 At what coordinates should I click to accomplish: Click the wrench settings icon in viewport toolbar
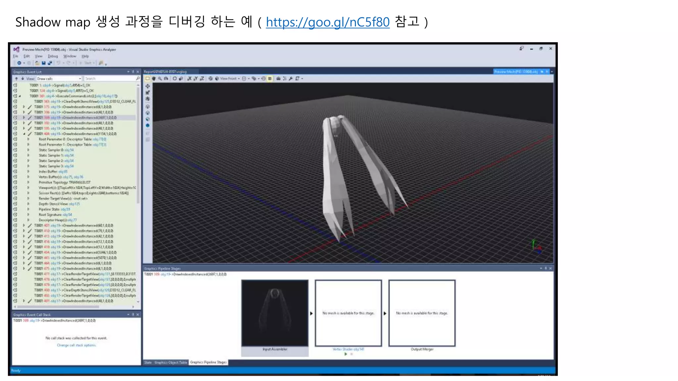(291, 78)
